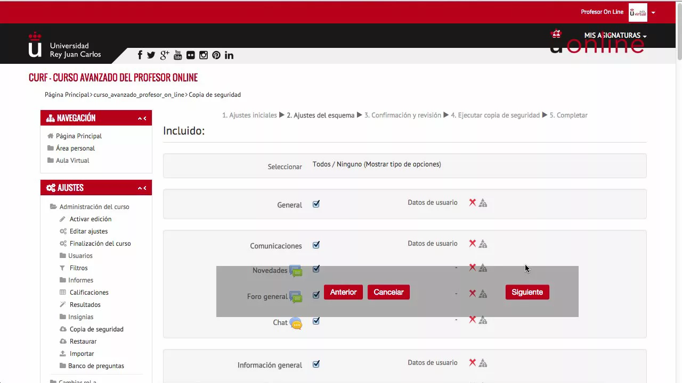
Task: Open Editar ajustes menu item
Action: point(88,231)
